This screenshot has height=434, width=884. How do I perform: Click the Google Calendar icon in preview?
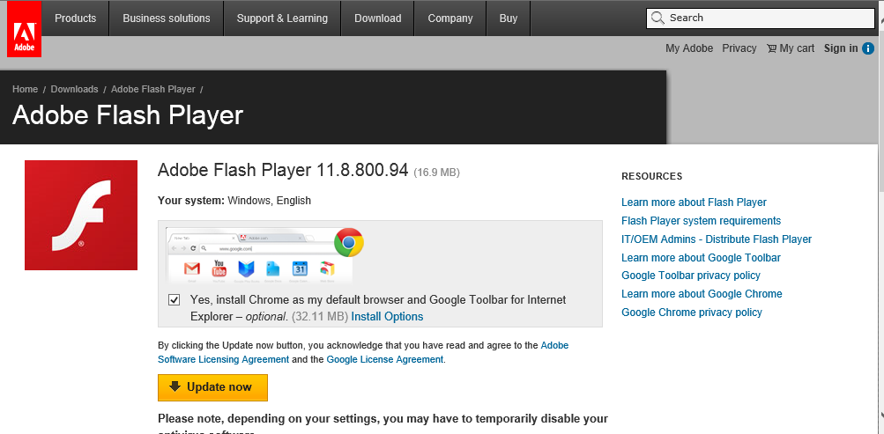299,268
